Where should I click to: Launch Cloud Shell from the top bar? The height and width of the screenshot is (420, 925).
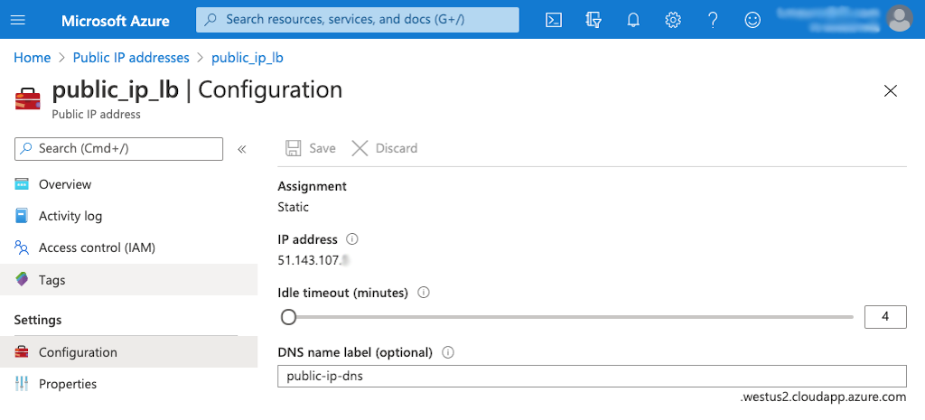coord(554,20)
